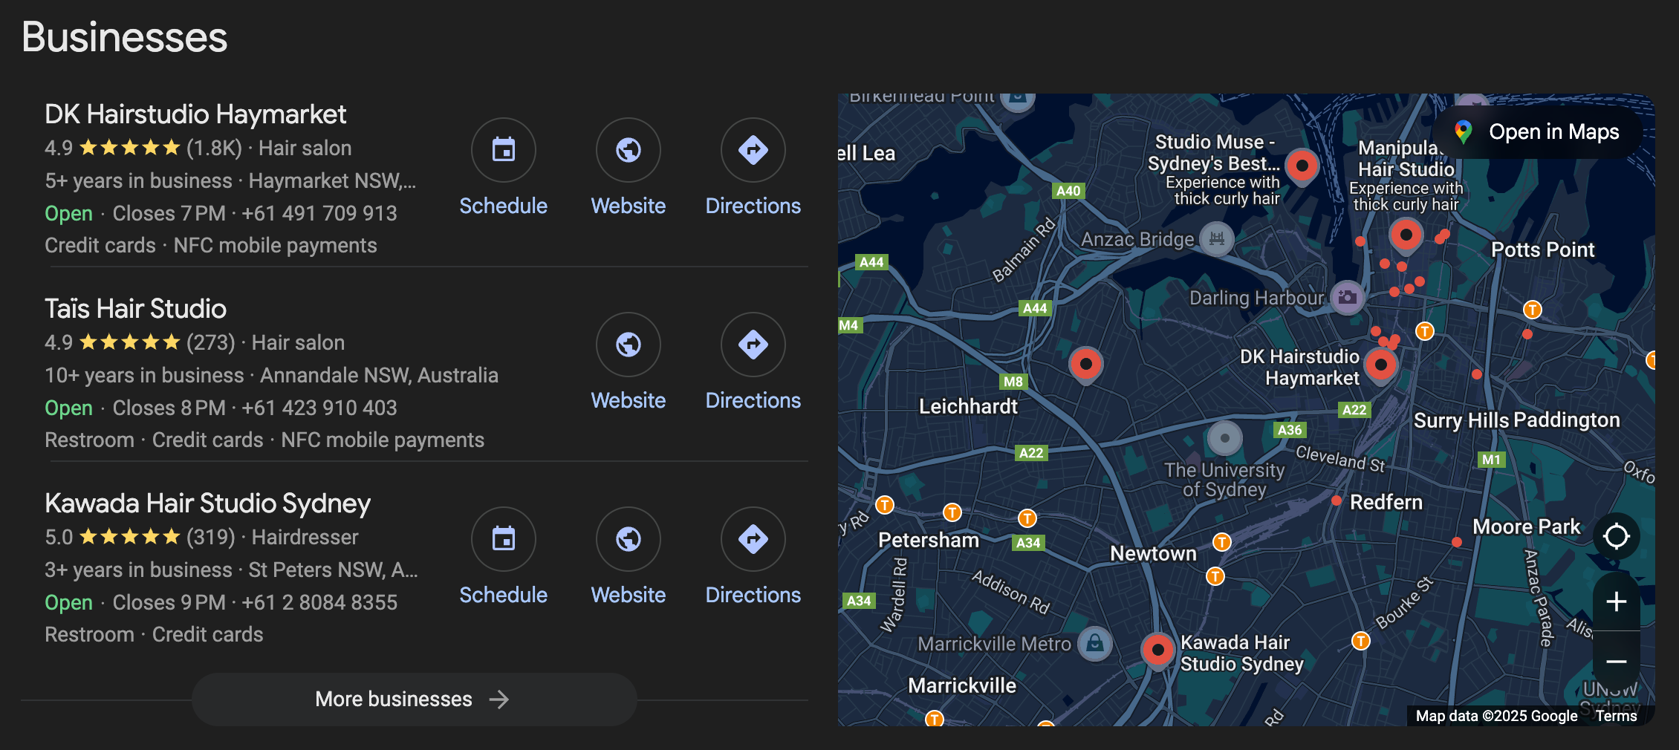This screenshot has width=1679, height=750.
Task: Click the Leichhardt label on the map
Action: [x=968, y=406]
